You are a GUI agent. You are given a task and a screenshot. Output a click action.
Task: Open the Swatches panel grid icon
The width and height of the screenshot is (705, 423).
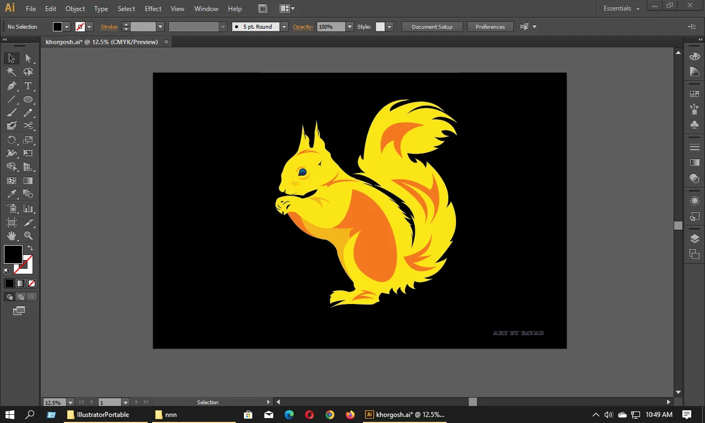click(x=695, y=94)
